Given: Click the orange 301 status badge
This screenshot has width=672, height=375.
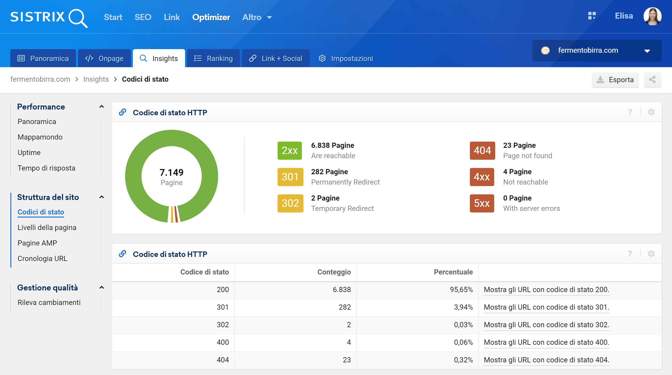Looking at the screenshot, I should pyautogui.click(x=290, y=177).
